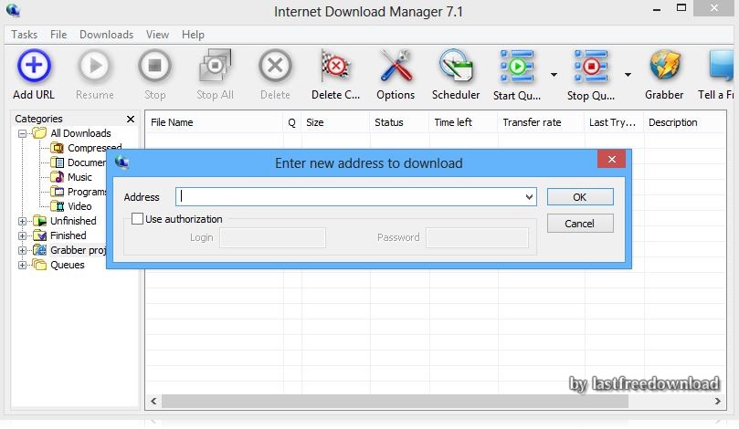Click the horizontal scrollbar thumb
The image size is (739, 429).
coord(395,402)
